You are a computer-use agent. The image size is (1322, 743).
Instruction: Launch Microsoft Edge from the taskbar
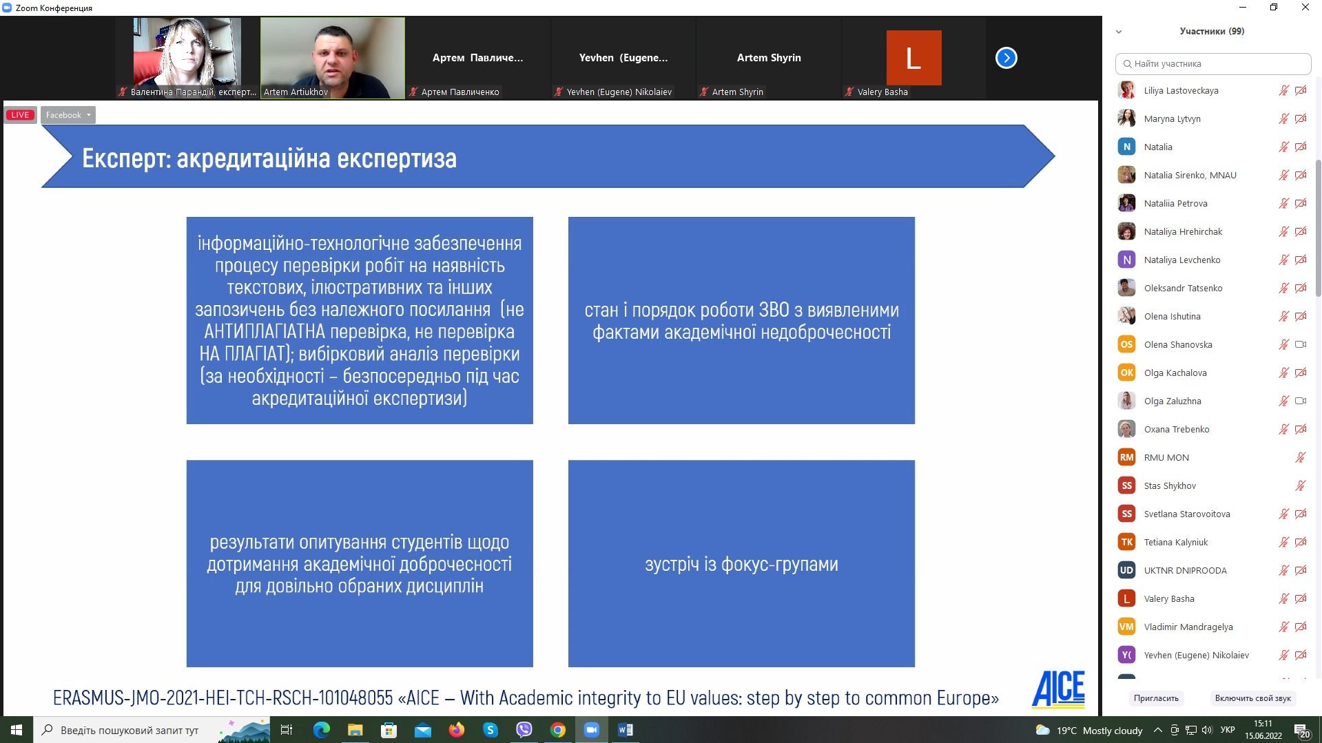321,730
